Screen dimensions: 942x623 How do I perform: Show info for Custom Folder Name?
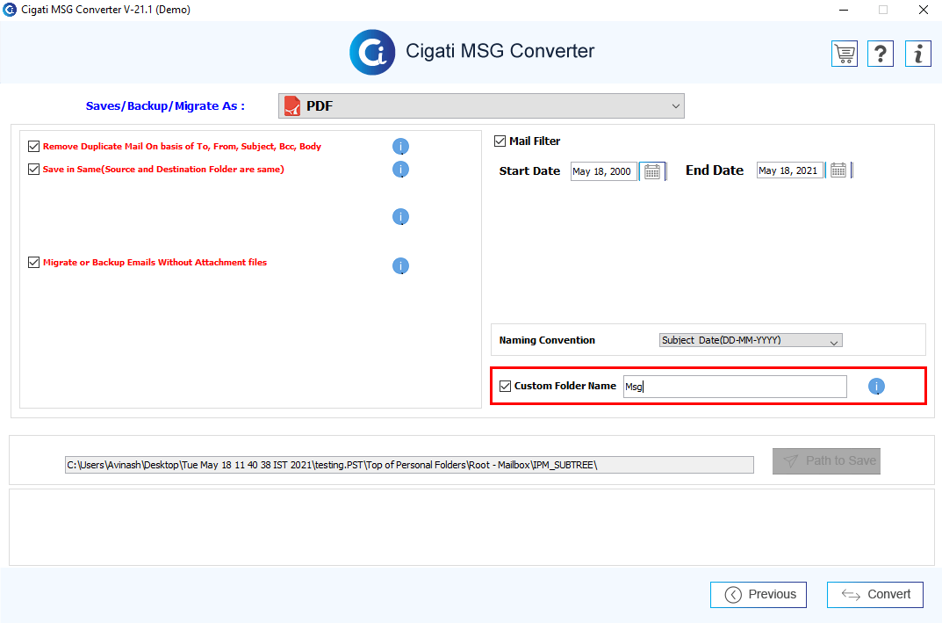tap(876, 386)
